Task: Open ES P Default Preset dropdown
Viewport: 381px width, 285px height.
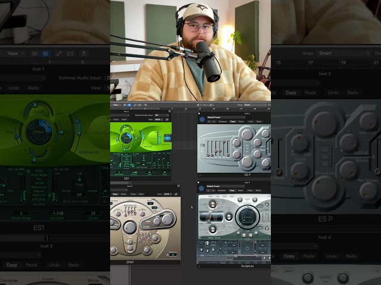Action: pyautogui.click(x=226, y=118)
